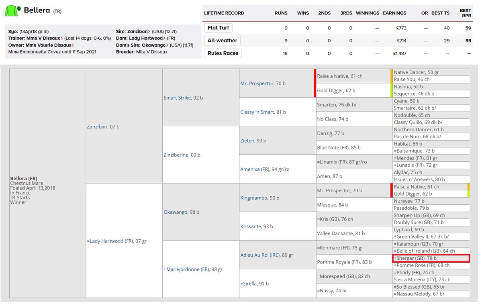The width and height of the screenshot is (482, 306).
Task: Select =Pharly (FR), 74 ch cell
Action: [431, 273]
